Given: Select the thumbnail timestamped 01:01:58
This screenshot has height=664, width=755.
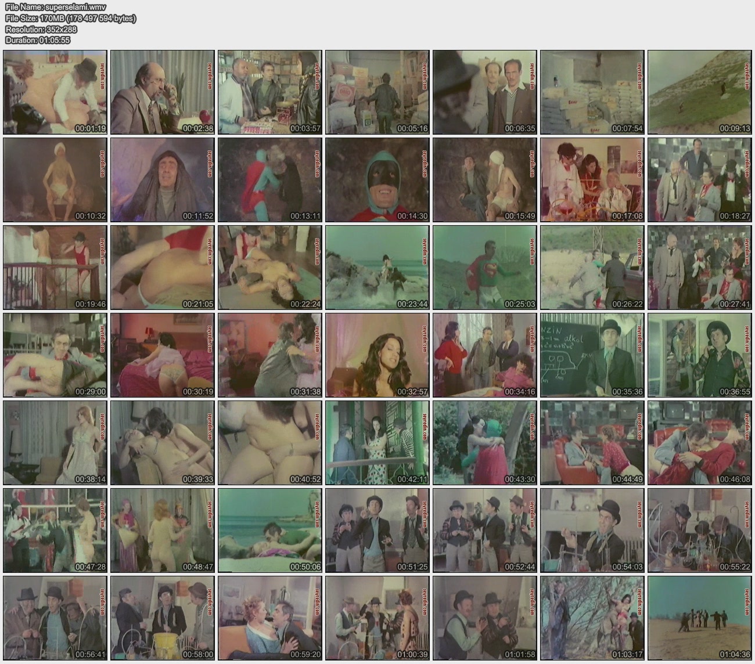Looking at the screenshot, I should 484,618.
